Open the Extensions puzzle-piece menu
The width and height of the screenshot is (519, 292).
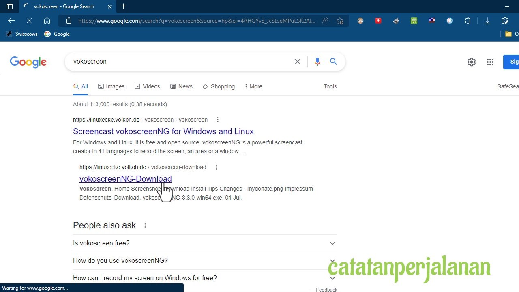(468, 21)
